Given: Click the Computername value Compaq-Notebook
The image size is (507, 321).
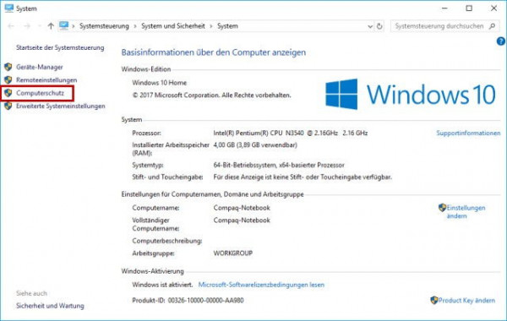Looking at the screenshot, I should pos(242,208).
